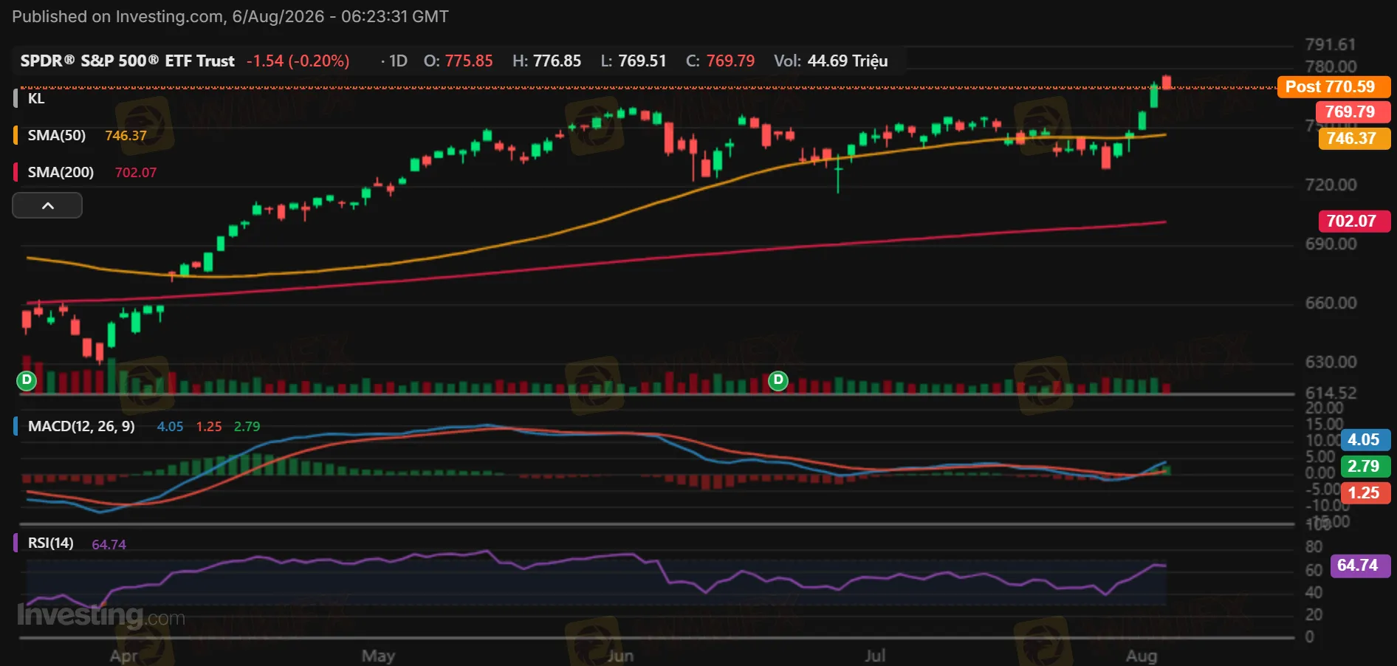The image size is (1397, 666).
Task: Select the SPDR S&P 500 ETF Trust title
Action: click(127, 61)
